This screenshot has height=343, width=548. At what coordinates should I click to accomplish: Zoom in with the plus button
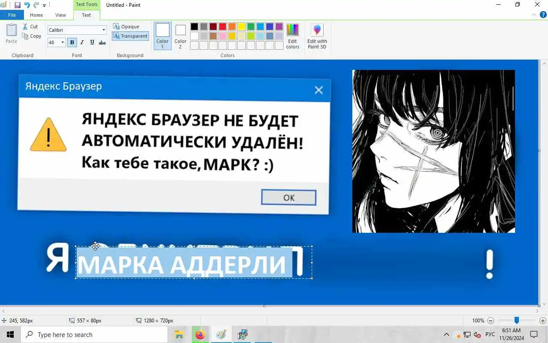click(543, 320)
